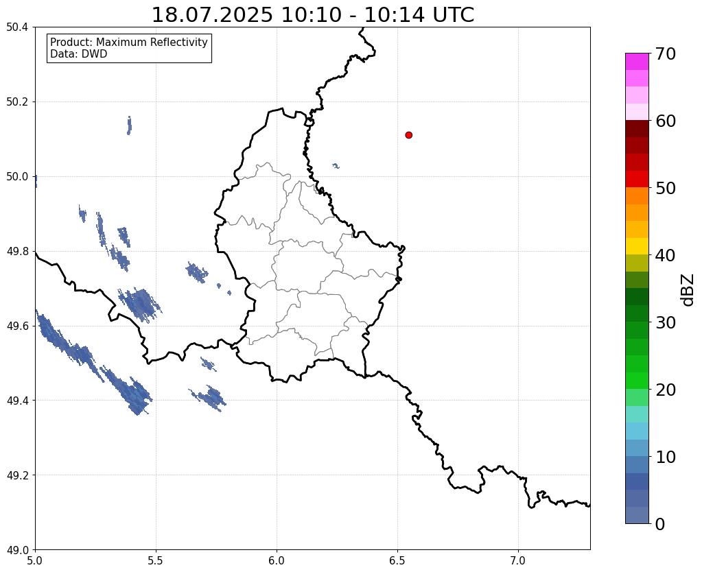This screenshot has width=702, height=572.
Task: Click the colorbar tick label 30
Action: (666, 322)
